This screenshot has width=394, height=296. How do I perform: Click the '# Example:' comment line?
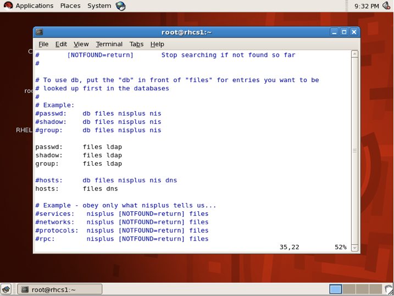[55, 105]
